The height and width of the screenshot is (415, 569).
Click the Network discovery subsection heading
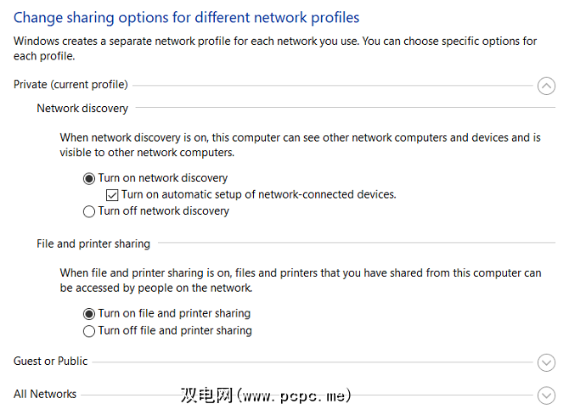[82, 109]
